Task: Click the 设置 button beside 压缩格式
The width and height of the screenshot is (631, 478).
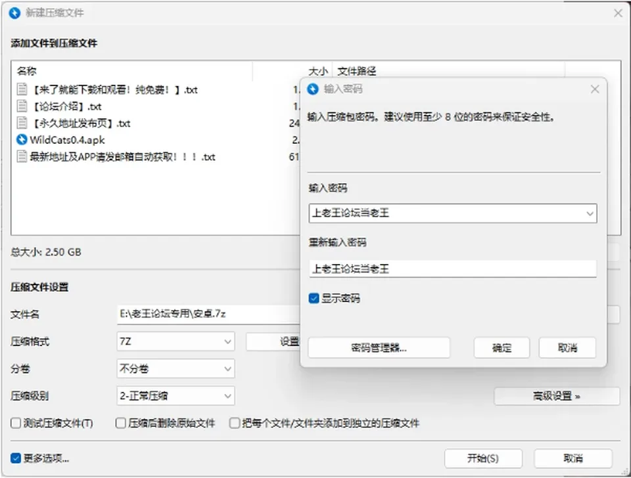Action: pyautogui.click(x=273, y=341)
